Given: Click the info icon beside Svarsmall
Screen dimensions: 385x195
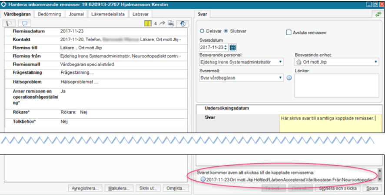Looking at the screenshot, I should pyautogui.click(x=289, y=78).
